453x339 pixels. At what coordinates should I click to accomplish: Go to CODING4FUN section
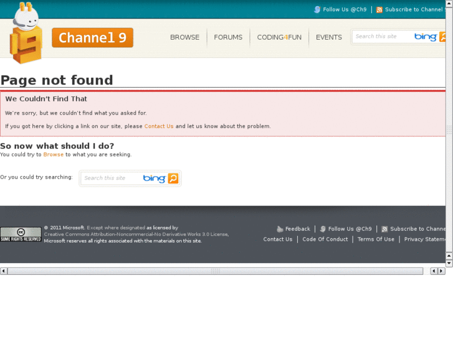[279, 37]
